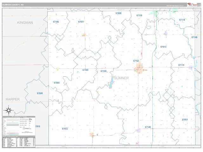The height and width of the screenshot is (152, 203).
Task: Open the ZIP code index table
Action: [19, 142]
